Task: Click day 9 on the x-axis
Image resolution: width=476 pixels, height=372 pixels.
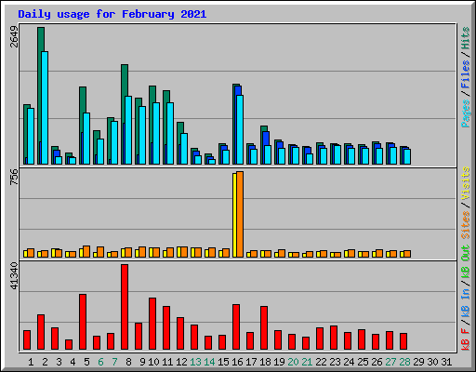Action: coord(142,362)
